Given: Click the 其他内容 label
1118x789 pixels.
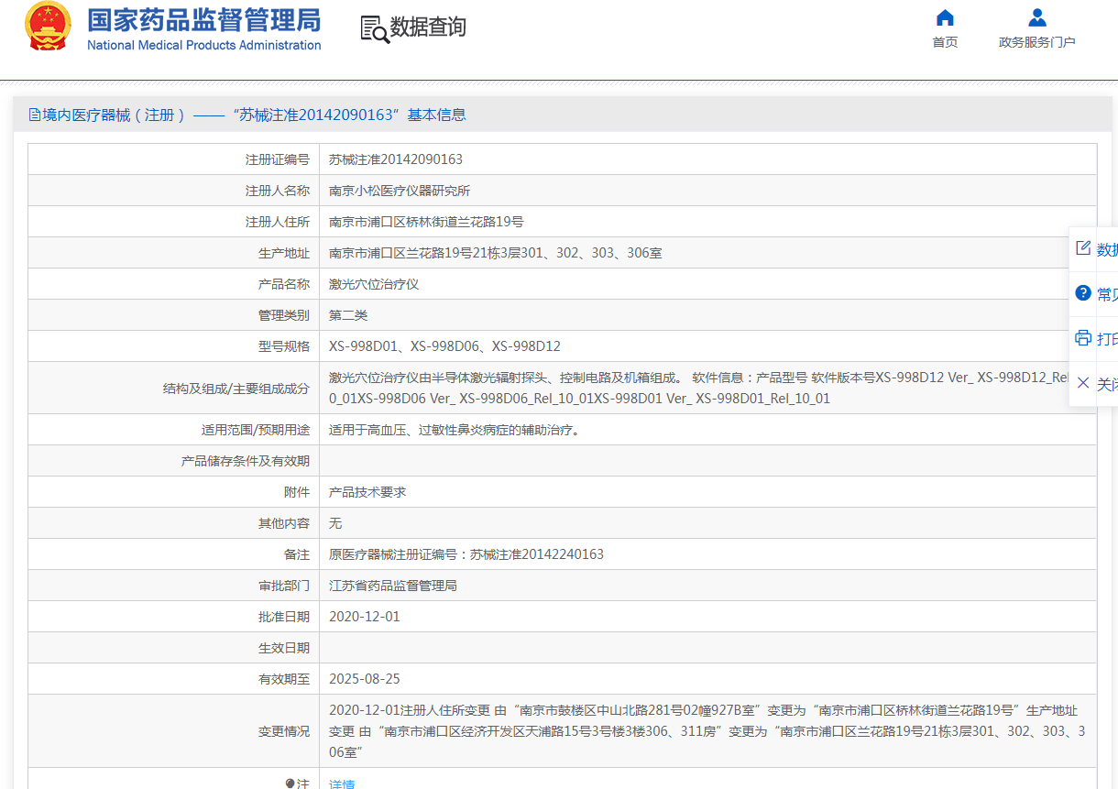Looking at the screenshot, I should [284, 523].
